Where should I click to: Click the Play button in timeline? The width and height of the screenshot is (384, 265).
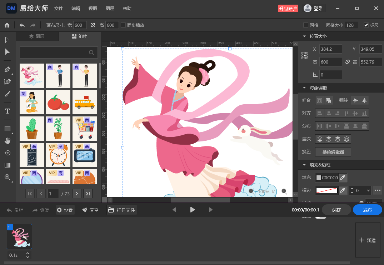pyautogui.click(x=192, y=210)
